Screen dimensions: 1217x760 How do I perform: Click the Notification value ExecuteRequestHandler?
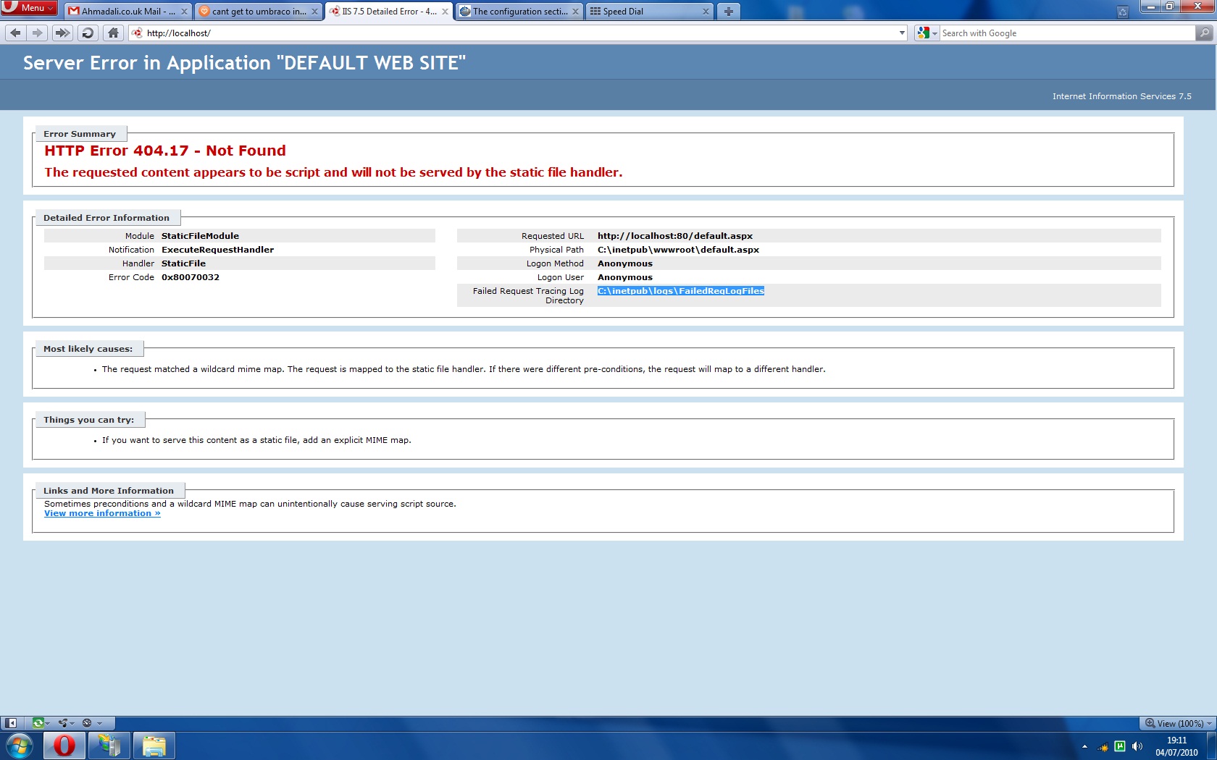coord(217,250)
